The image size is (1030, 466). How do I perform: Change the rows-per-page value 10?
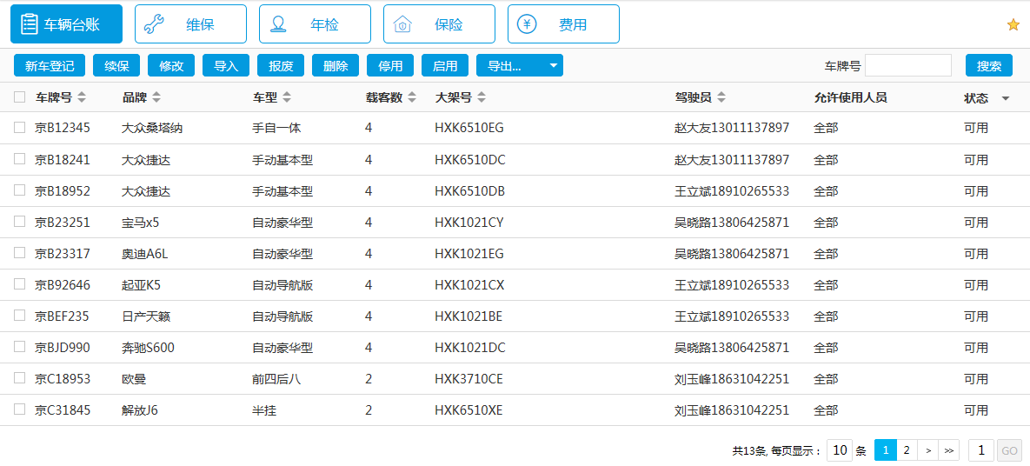coord(839,450)
